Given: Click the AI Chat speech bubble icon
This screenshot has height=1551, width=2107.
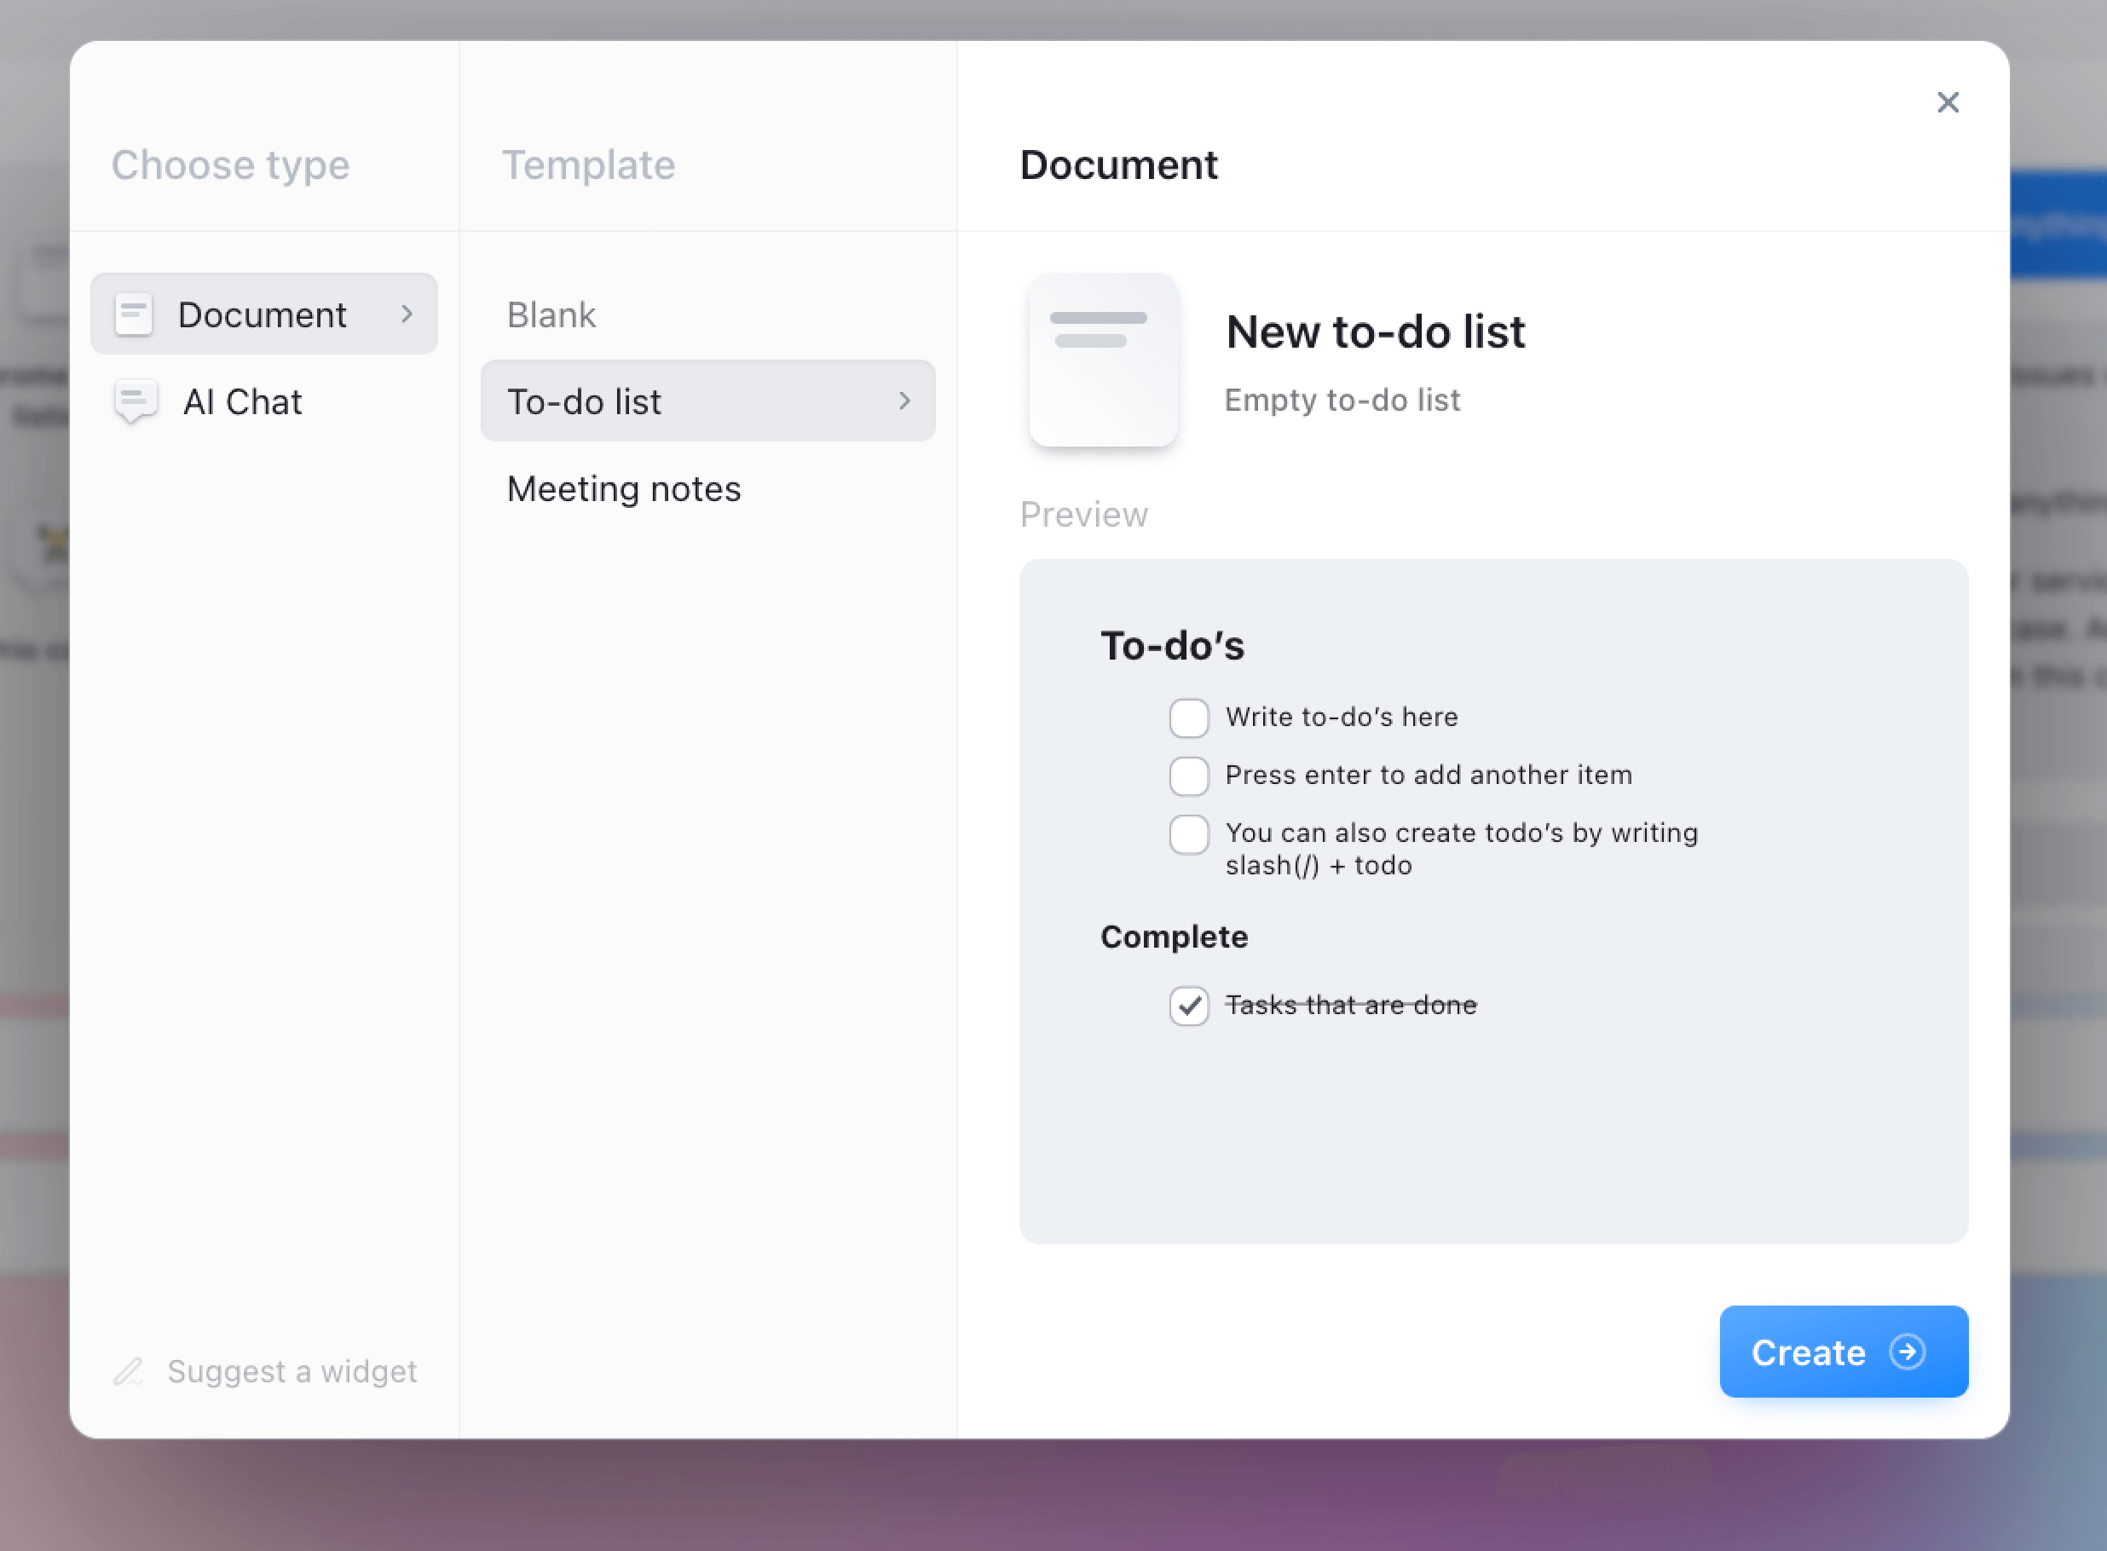Looking at the screenshot, I should pyautogui.click(x=136, y=402).
